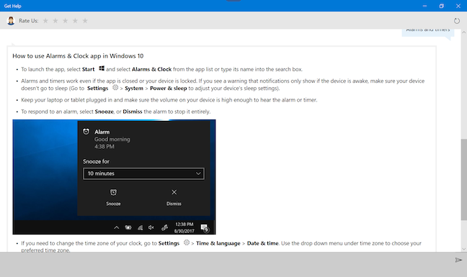Viewport: 467px width, 277px height.
Task: Click the Dismiss X icon in the image
Action: coord(174,192)
